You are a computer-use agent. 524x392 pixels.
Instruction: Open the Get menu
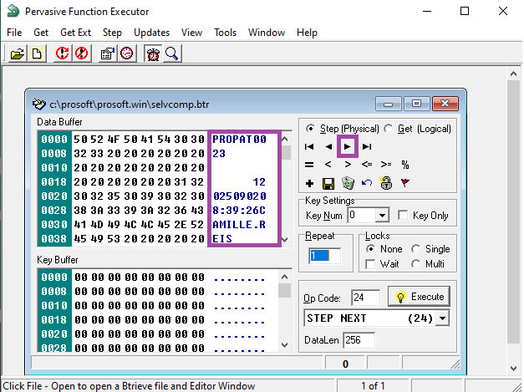point(41,33)
